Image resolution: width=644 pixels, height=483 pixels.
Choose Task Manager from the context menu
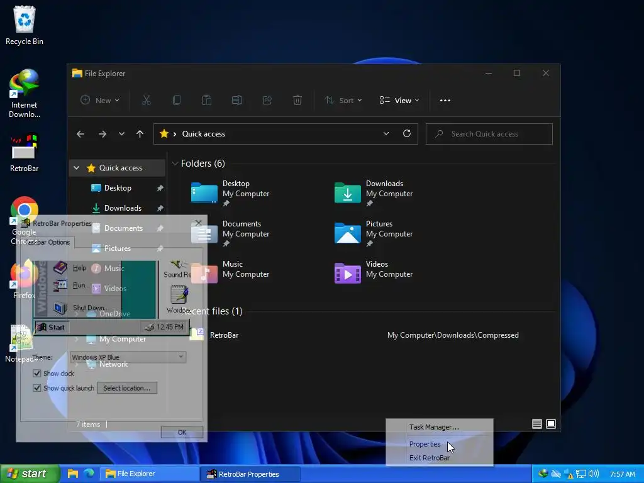[434, 427]
